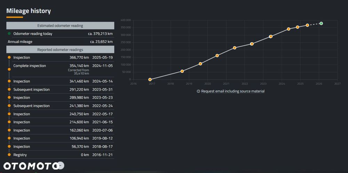
Task: Select the 106,940 km reading
Action: click(79, 138)
